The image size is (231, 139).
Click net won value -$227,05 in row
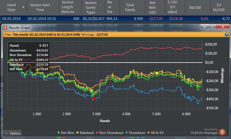[x=156, y=19]
